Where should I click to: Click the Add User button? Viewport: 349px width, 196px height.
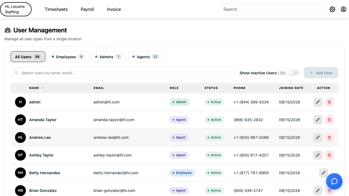(321, 73)
